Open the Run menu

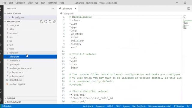[x=43, y=3]
